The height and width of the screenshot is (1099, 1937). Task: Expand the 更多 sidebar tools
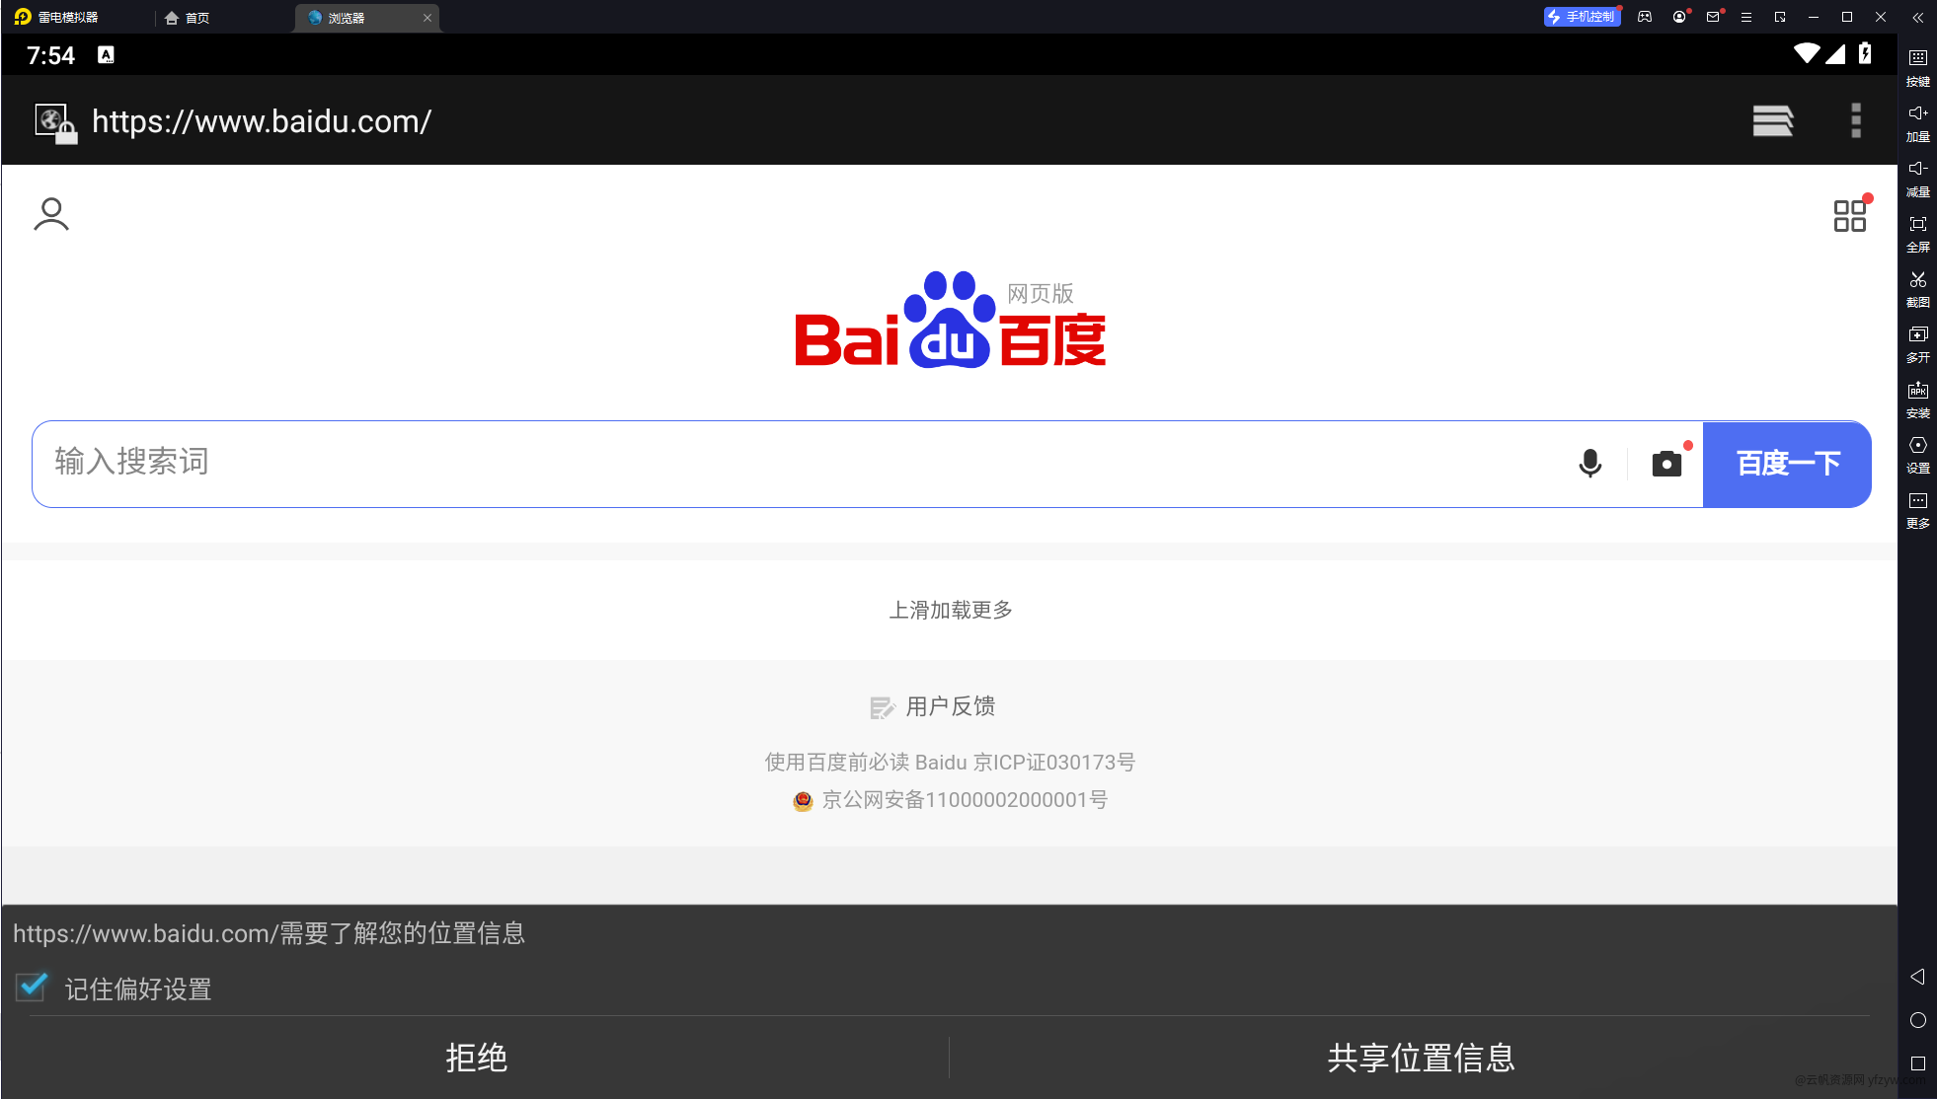1917,508
